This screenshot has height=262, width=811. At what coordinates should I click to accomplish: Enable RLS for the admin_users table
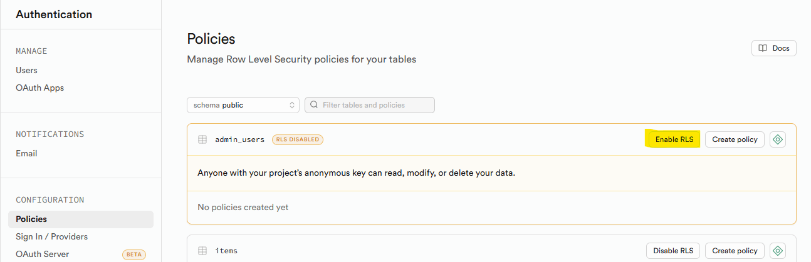coord(674,139)
